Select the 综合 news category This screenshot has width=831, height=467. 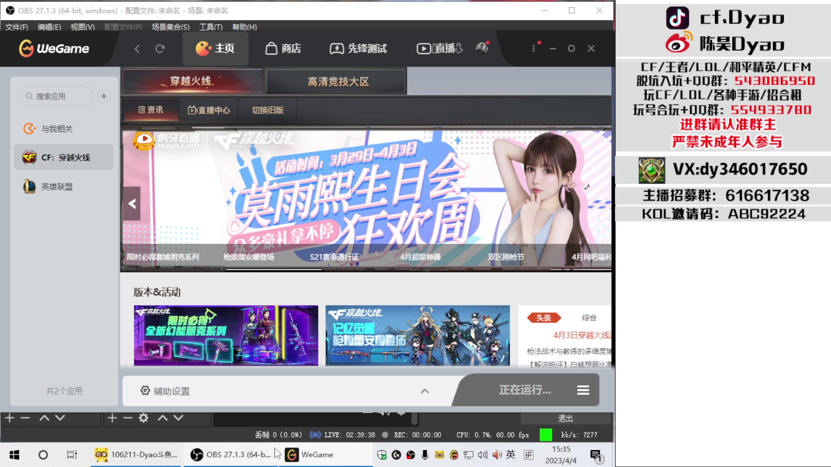[x=589, y=318]
